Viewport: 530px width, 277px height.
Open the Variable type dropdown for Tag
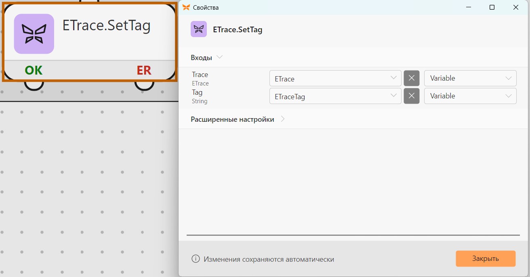470,96
